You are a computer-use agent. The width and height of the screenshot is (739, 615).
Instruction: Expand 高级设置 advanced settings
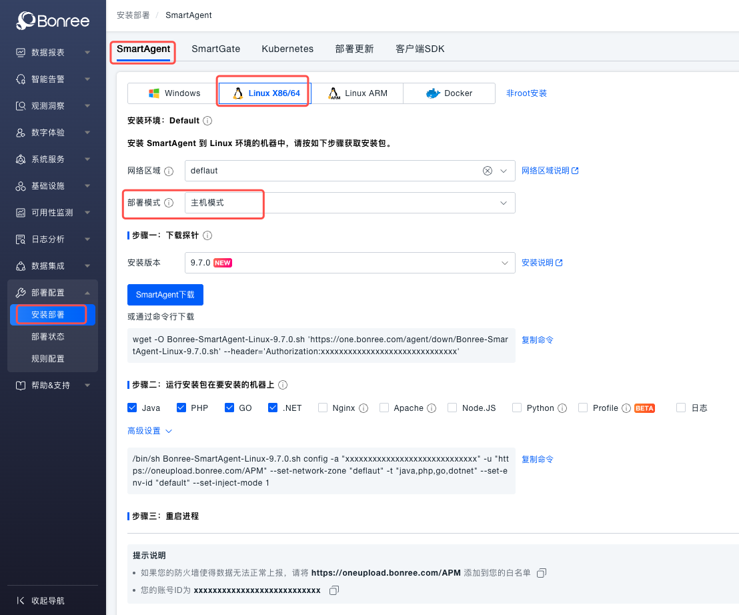(149, 431)
